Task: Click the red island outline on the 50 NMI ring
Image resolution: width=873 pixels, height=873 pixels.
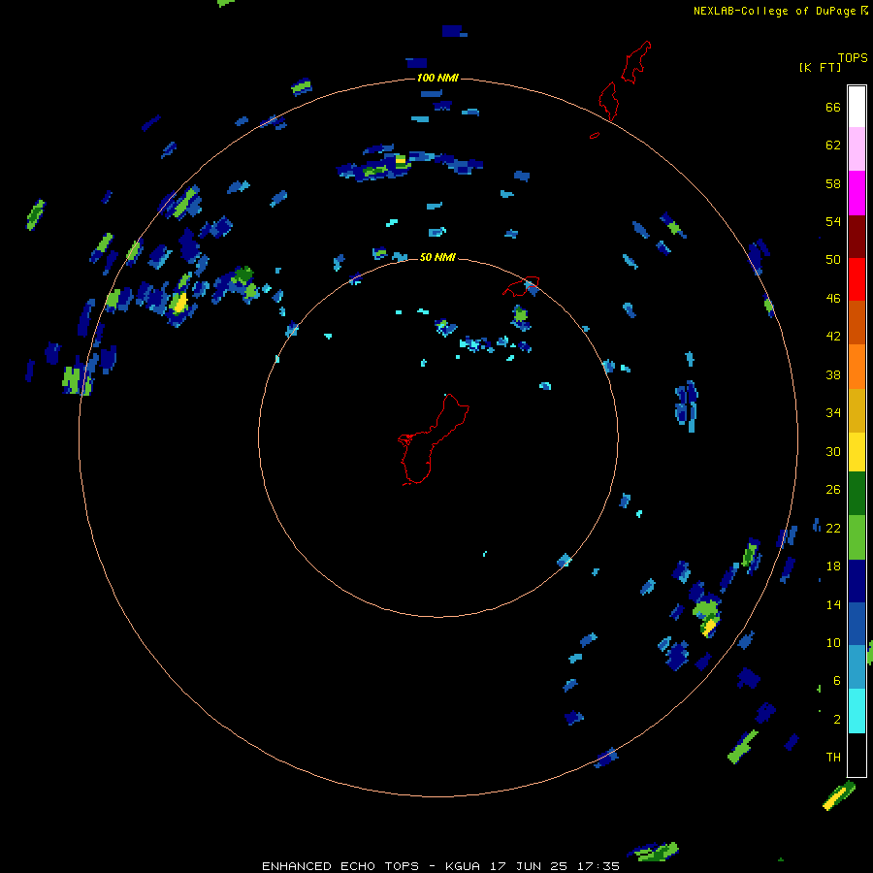Action: (521, 286)
